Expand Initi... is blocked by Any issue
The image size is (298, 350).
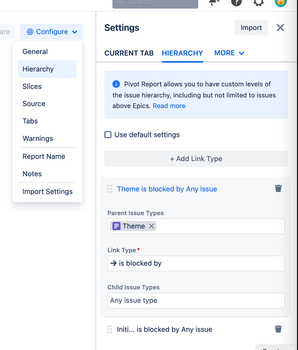tap(164, 329)
